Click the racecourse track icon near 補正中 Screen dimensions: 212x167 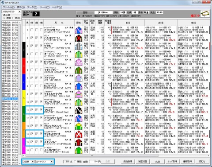tap(205, 14)
